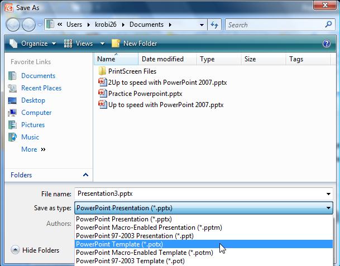The width and height of the screenshot is (340, 266).
Task: Click the Forward navigation arrow button
Action: click(x=29, y=25)
